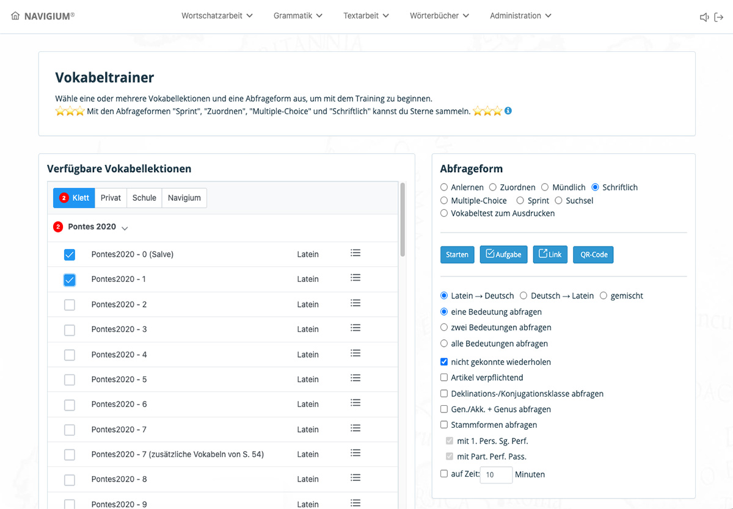The height and width of the screenshot is (509, 733).
Task: Click the lesson list vertical scrollbar
Action: coord(403,220)
